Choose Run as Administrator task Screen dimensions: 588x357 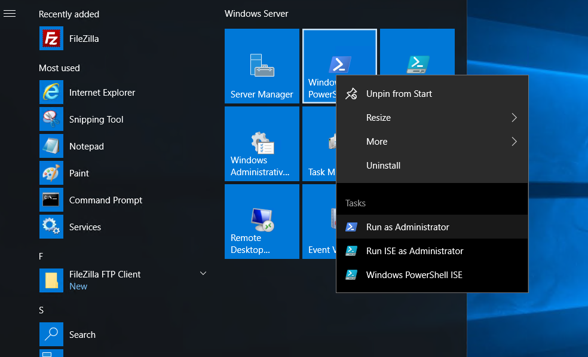432,227
